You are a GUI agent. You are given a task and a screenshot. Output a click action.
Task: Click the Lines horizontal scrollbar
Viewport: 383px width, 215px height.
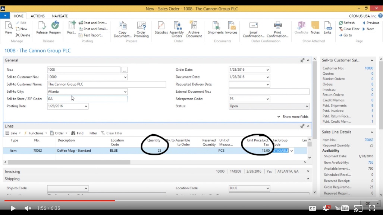(69, 162)
